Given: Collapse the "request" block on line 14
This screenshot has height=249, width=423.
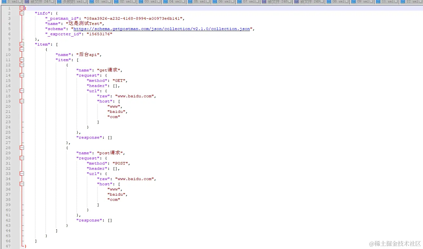Looking at the screenshot, I should (22, 75).
